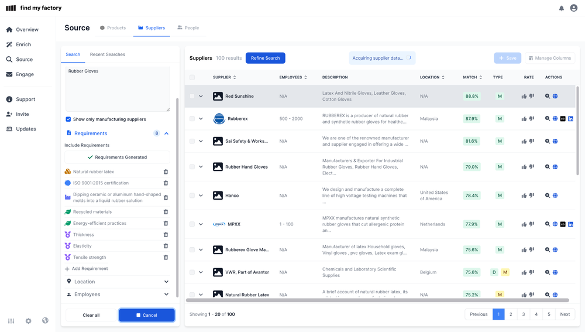This screenshot has height=332, width=585.
Task: Open the Recent Searches tab
Action: coord(108,54)
